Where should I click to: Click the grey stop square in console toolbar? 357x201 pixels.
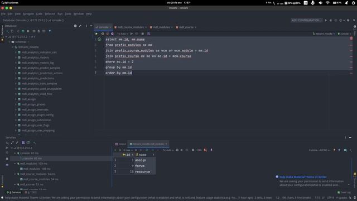coord(143,33)
